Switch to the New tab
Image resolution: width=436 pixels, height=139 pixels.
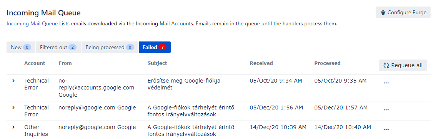coord(21,48)
